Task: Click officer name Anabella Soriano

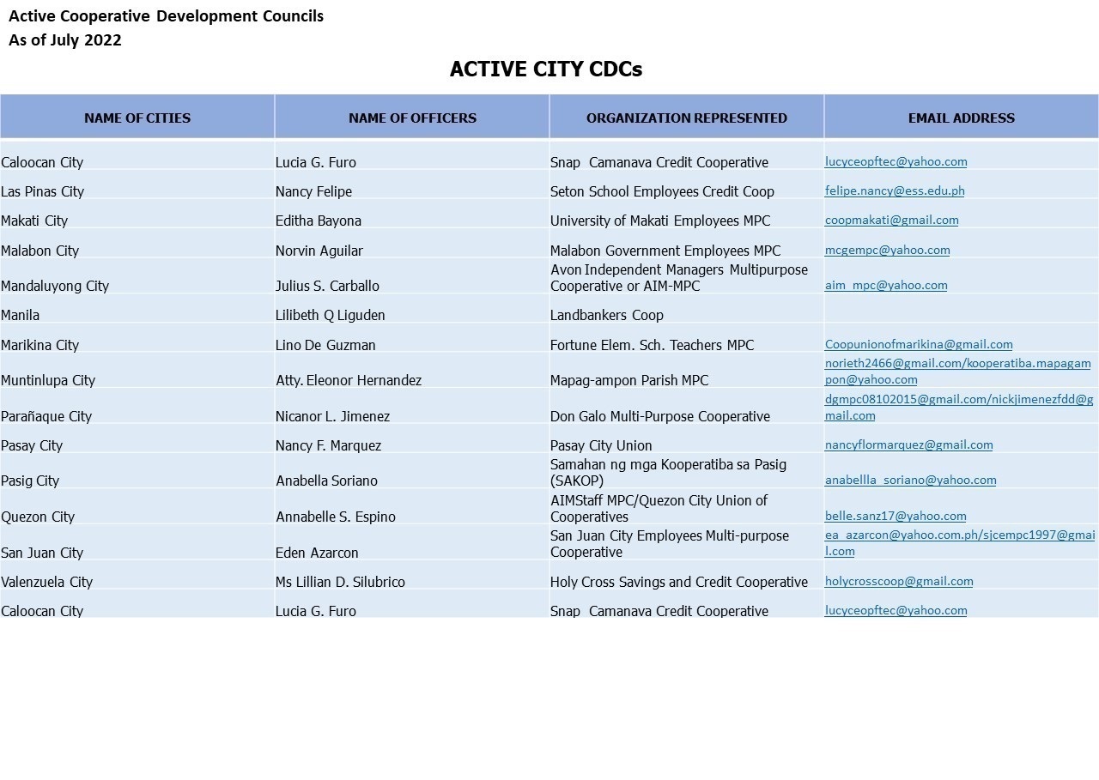Action: pos(326,481)
